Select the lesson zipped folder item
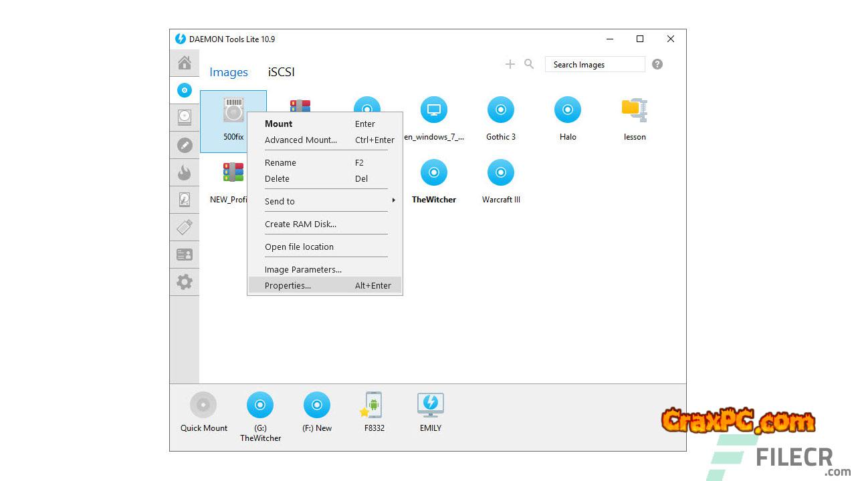Image resolution: width=856 pixels, height=481 pixels. (x=635, y=110)
